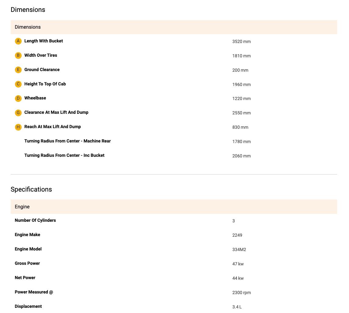Click the Gross Power value 47 kw

[238, 264]
